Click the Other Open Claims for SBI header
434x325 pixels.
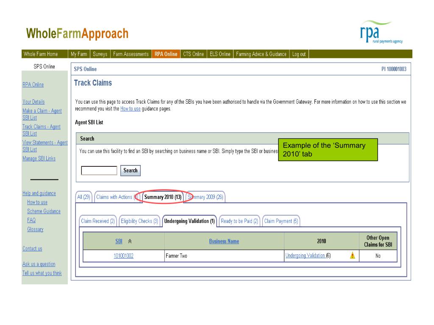[378, 241]
